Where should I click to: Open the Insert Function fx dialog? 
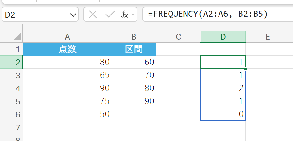(124, 15)
